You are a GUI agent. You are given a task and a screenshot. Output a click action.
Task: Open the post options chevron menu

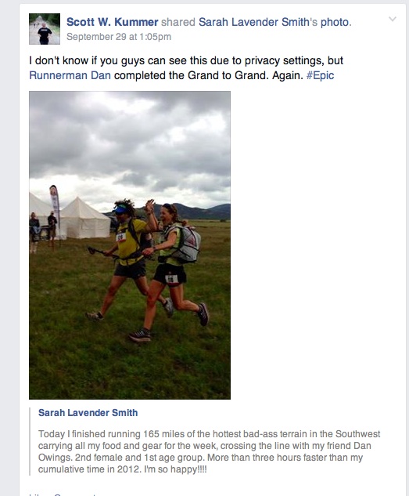pyautogui.click(x=393, y=19)
